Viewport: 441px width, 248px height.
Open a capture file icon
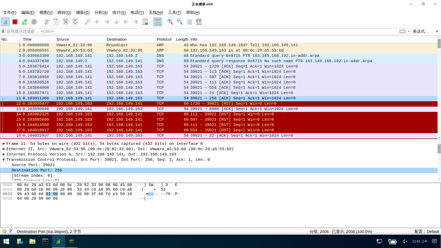pyautogui.click(x=47, y=22)
